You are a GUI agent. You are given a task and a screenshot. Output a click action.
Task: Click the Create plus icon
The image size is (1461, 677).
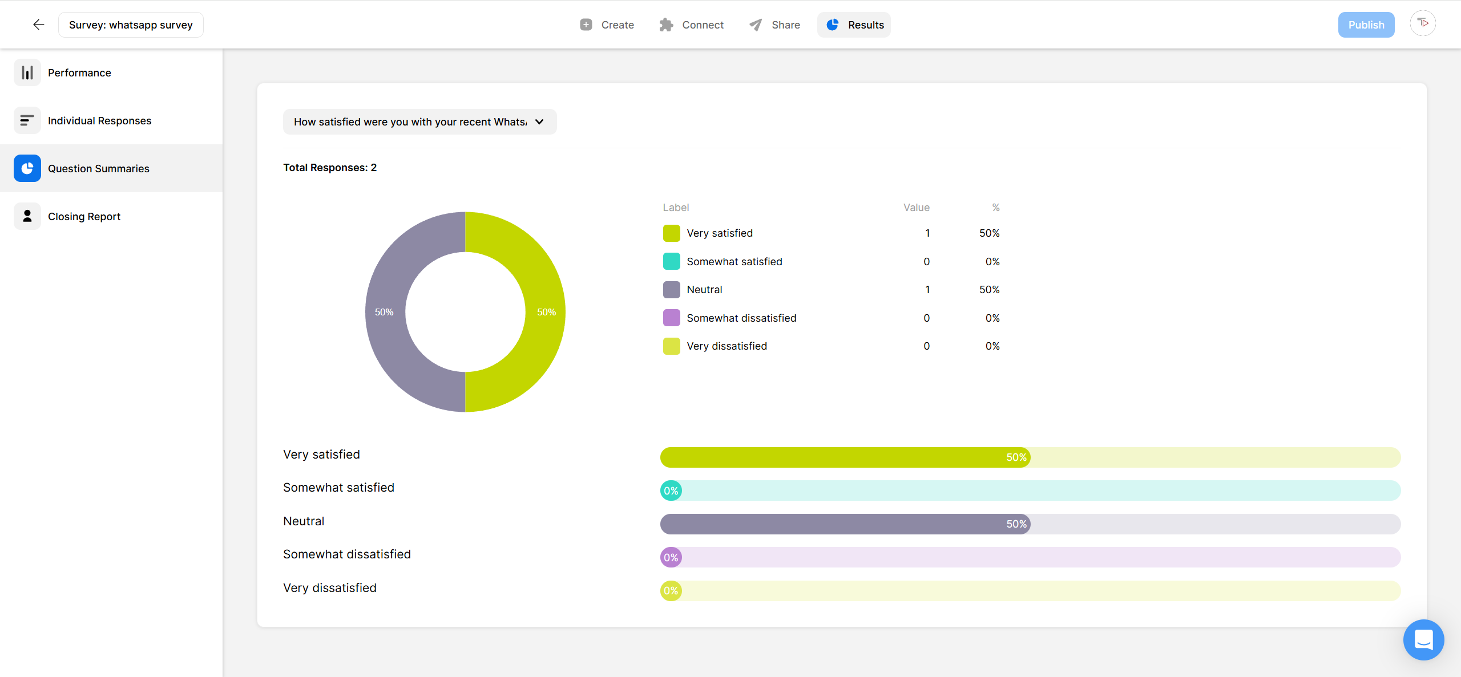click(x=586, y=25)
